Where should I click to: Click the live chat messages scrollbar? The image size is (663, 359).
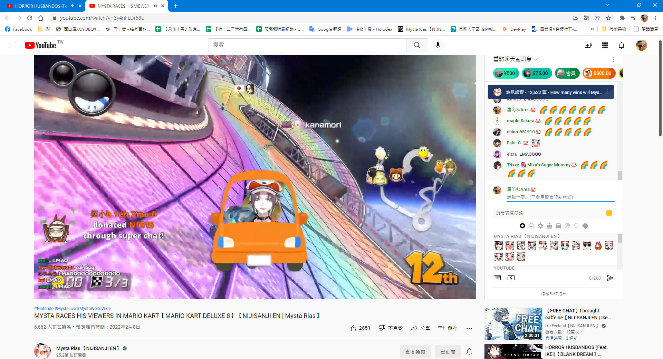[x=620, y=175]
